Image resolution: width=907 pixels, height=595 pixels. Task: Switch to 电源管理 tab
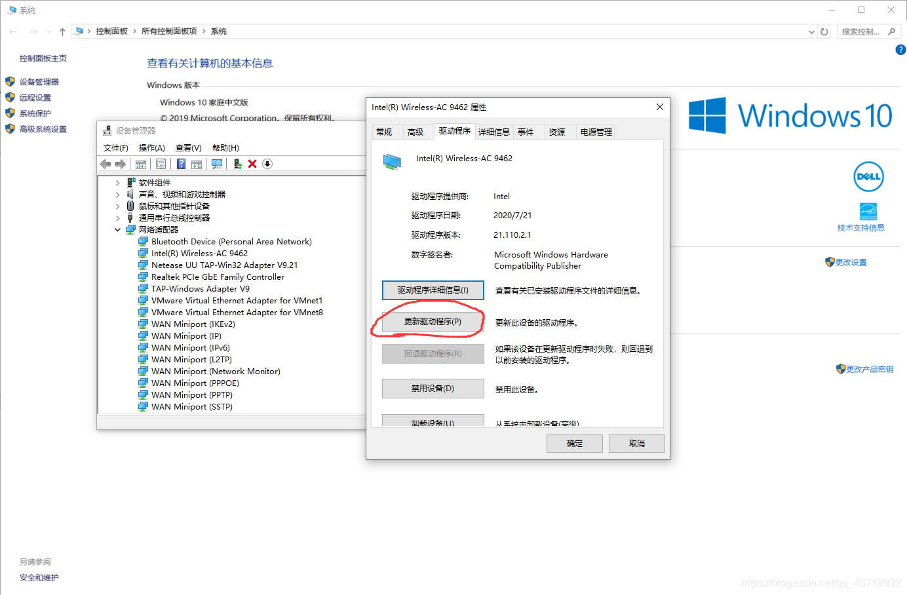pyautogui.click(x=596, y=132)
